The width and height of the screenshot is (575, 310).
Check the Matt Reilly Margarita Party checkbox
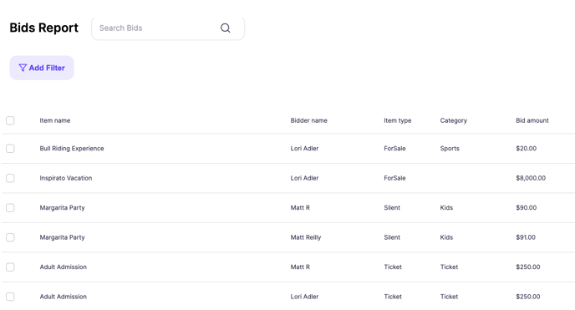pos(10,237)
